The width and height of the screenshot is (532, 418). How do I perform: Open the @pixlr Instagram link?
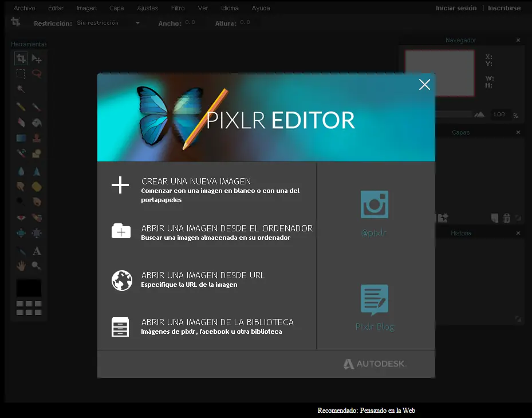(374, 214)
